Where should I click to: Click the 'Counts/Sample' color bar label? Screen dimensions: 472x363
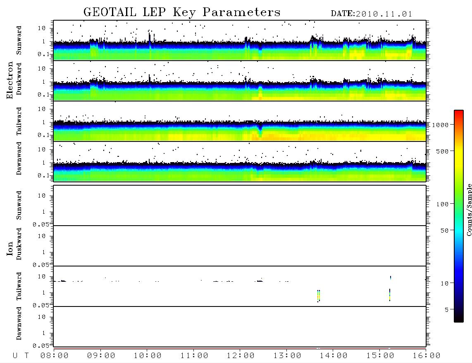click(x=469, y=210)
